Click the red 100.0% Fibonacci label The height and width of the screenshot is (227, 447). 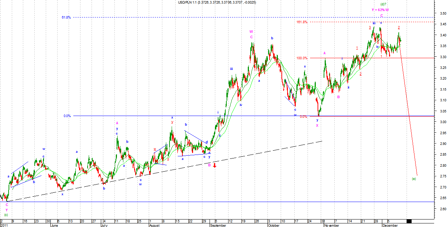302,58
